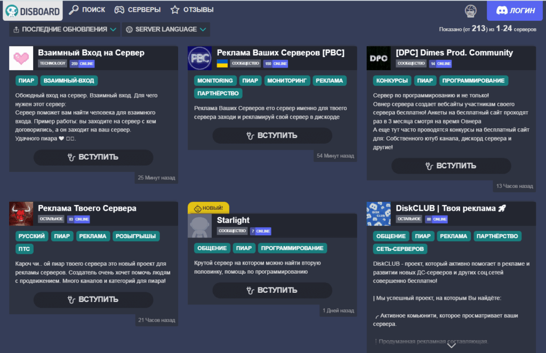The height and width of the screenshot is (353, 546).
Task: Click the DISBOARD logo icon
Action: coord(13,11)
